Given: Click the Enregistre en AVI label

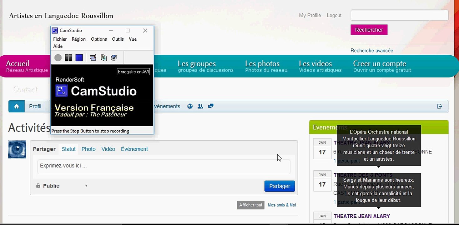Looking at the screenshot, I should 134,72.
